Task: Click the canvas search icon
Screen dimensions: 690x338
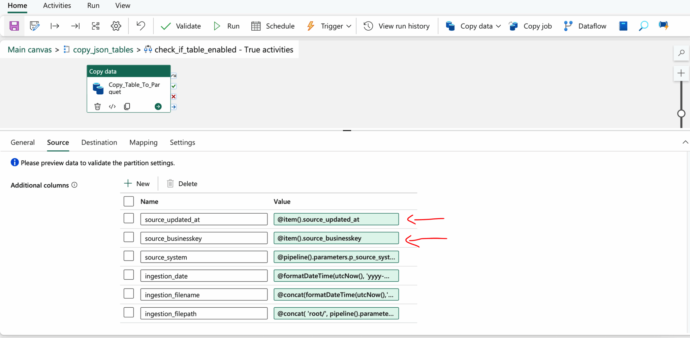Action: click(x=681, y=53)
